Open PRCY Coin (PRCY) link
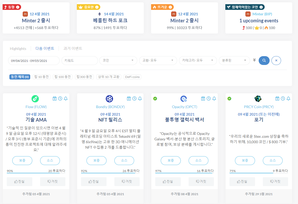 pos(259,107)
